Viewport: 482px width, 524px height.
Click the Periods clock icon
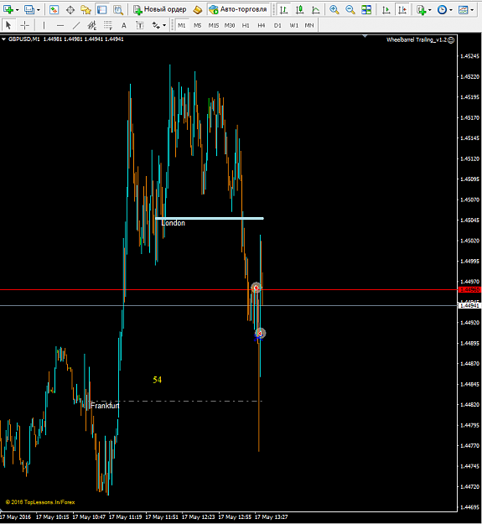point(442,10)
